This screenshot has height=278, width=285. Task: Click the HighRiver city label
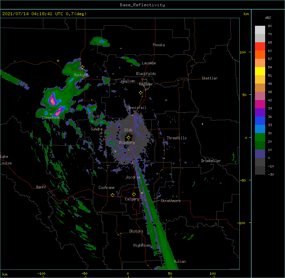pos(142,245)
